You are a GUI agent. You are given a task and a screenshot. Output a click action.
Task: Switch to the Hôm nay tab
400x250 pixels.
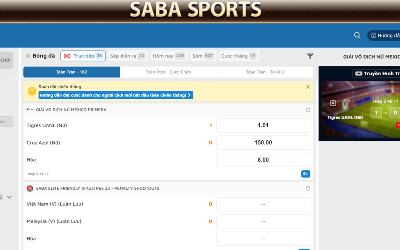pos(169,56)
